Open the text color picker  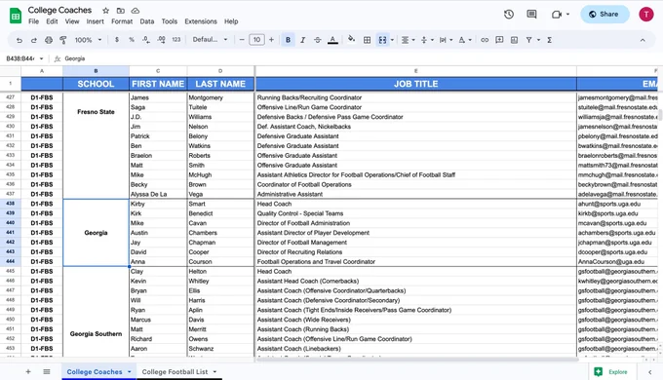click(x=332, y=40)
